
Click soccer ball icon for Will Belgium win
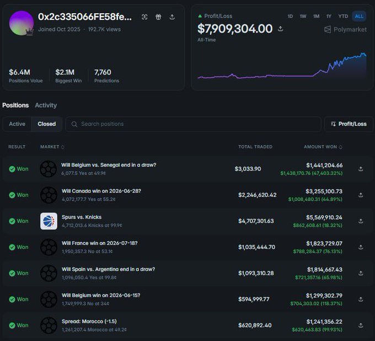coord(49,299)
